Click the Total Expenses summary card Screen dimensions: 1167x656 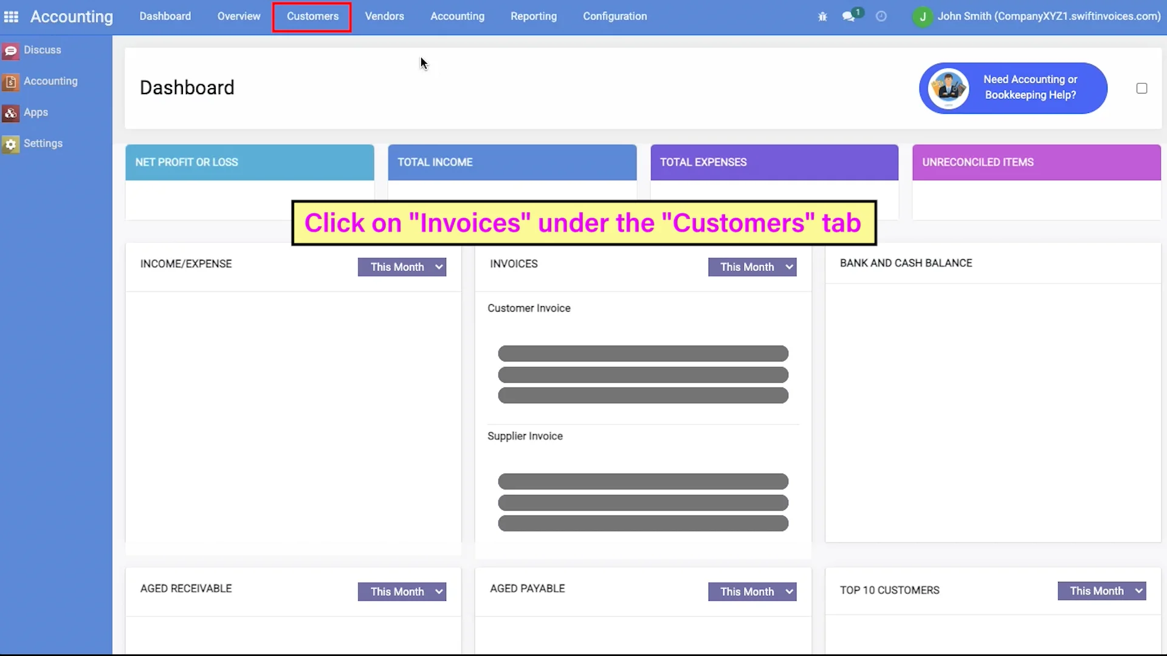pyautogui.click(x=774, y=162)
